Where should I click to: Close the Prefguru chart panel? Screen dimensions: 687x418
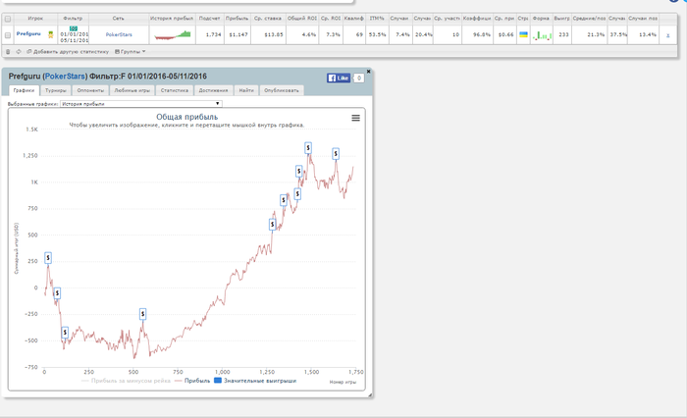(368, 71)
